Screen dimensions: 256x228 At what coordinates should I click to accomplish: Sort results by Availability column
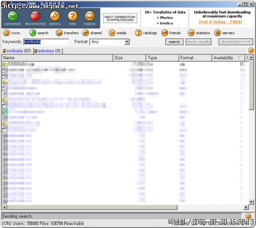click(x=228, y=58)
